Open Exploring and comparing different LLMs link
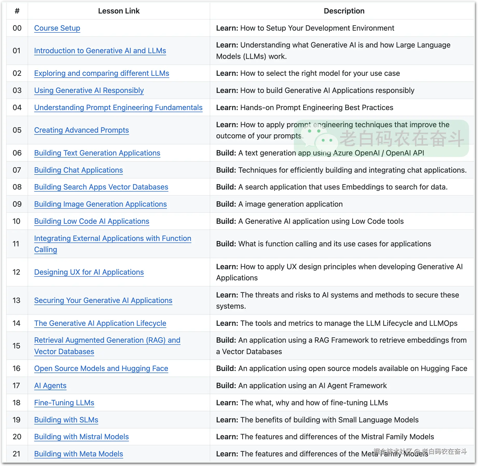This screenshot has height=466, width=478. 102,73
